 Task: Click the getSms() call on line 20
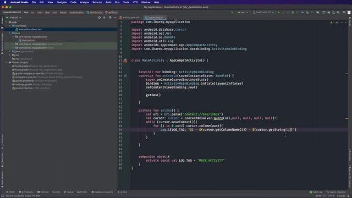[x=153, y=95]
